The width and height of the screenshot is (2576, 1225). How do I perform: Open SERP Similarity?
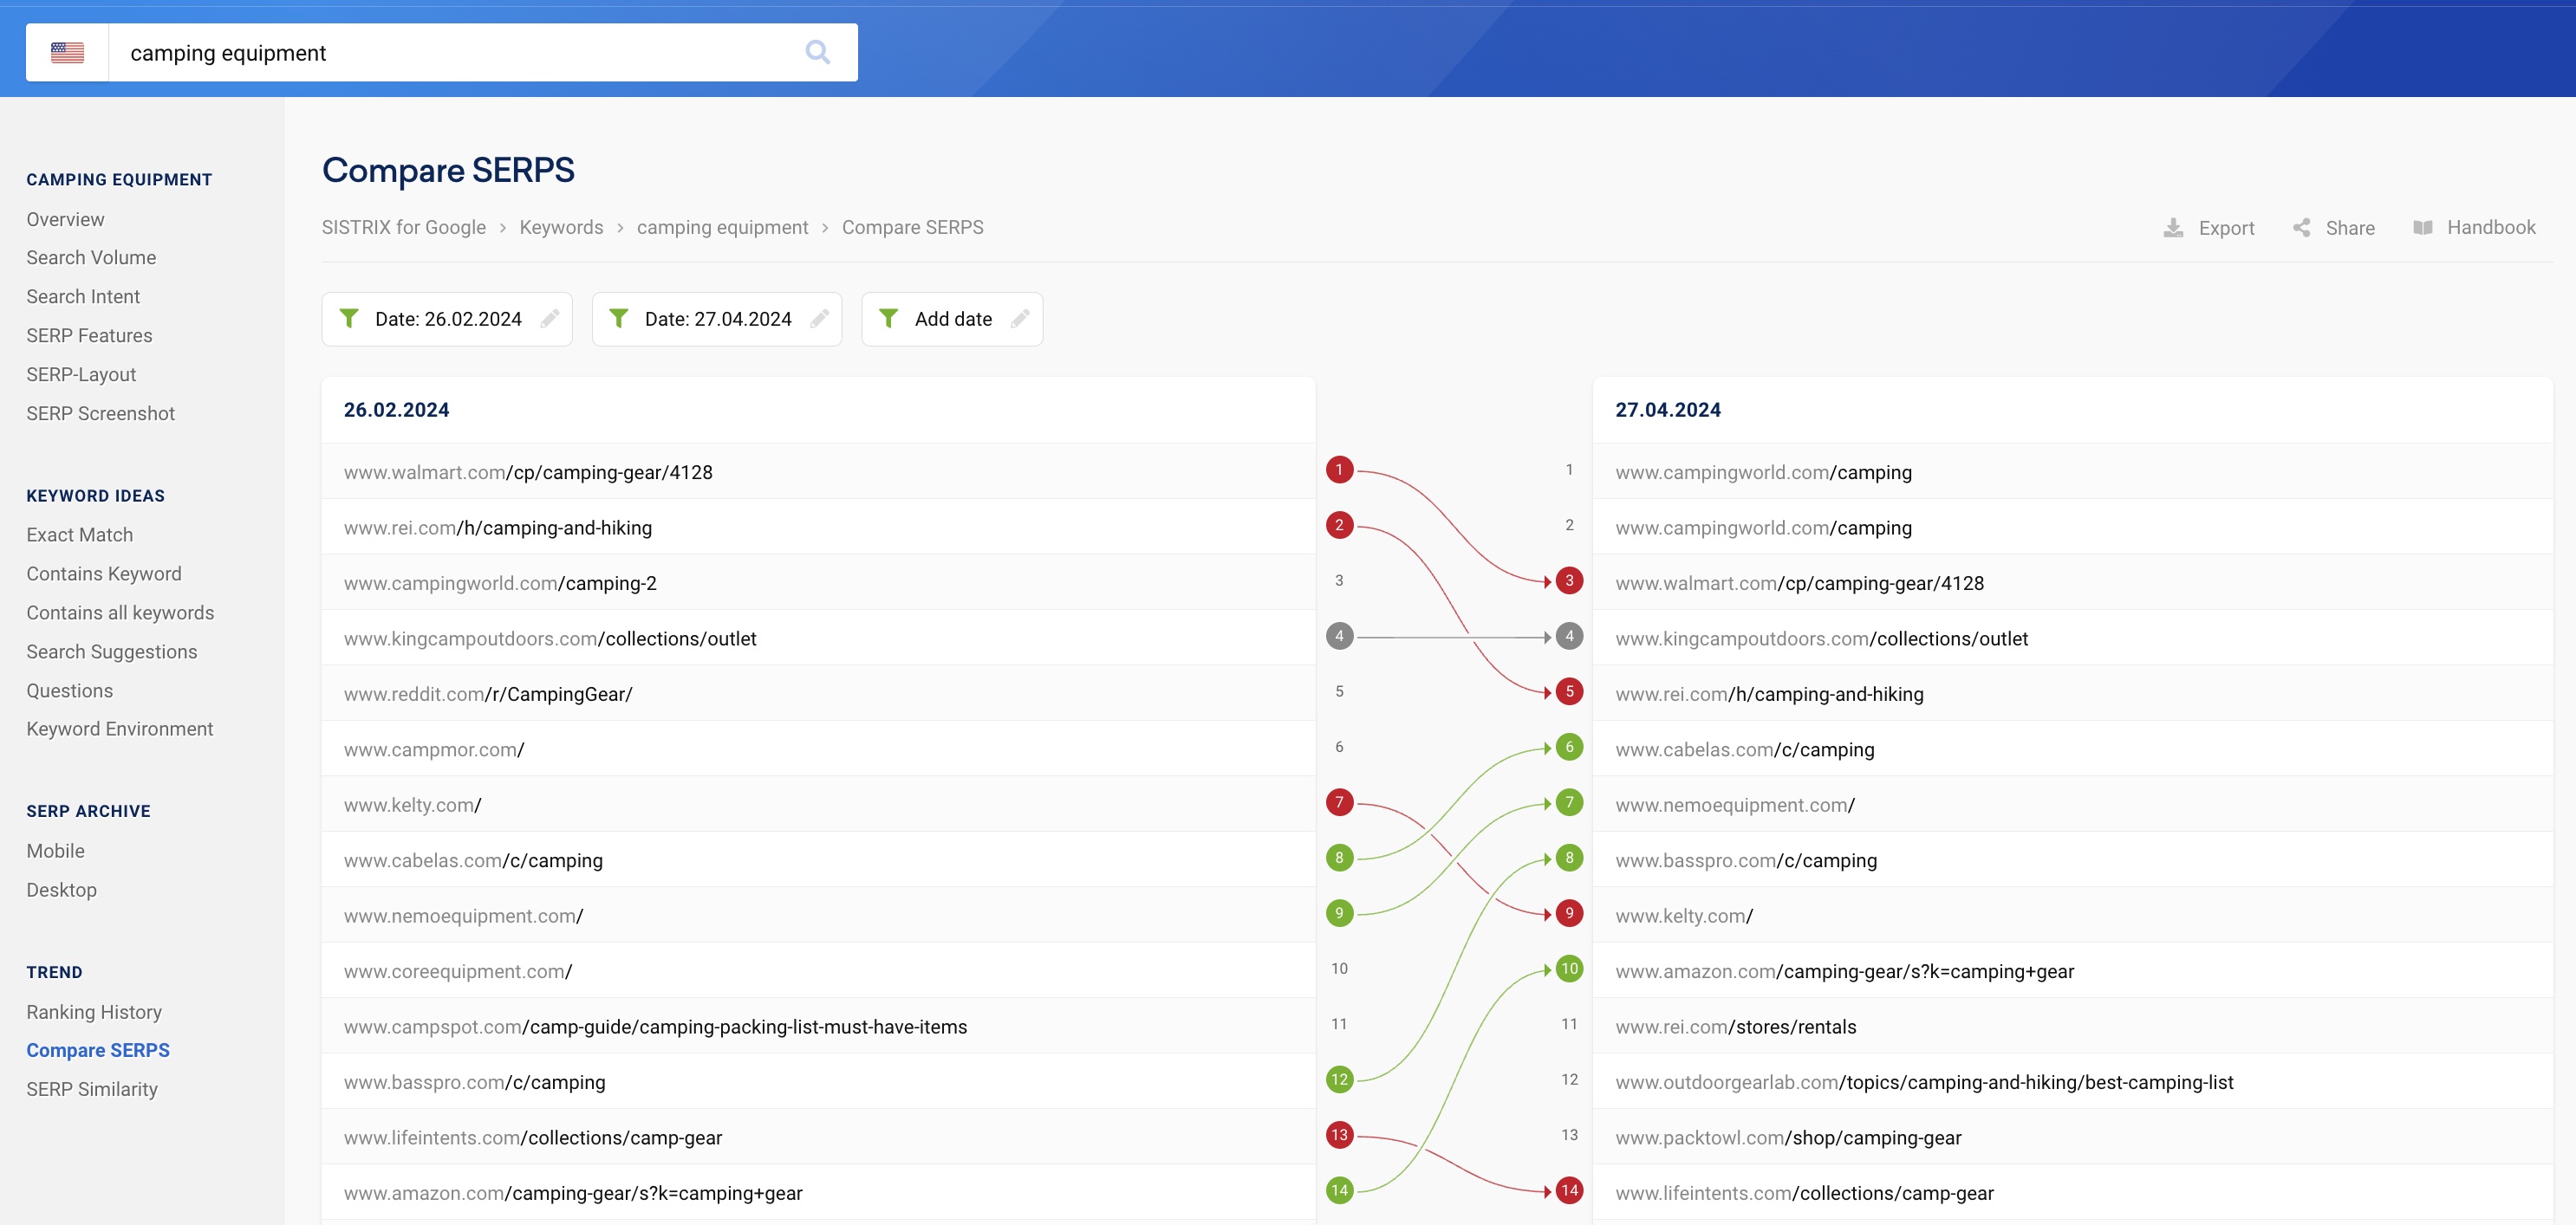(92, 1089)
